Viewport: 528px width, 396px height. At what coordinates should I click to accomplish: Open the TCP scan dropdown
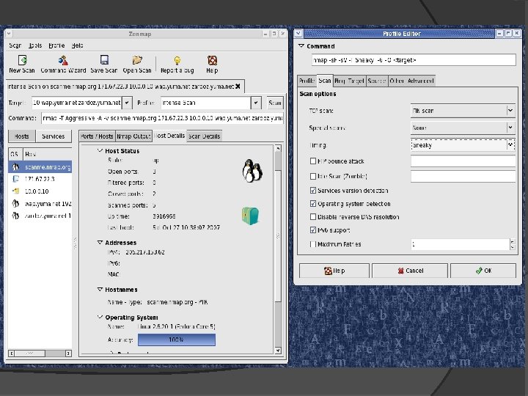[463, 111]
